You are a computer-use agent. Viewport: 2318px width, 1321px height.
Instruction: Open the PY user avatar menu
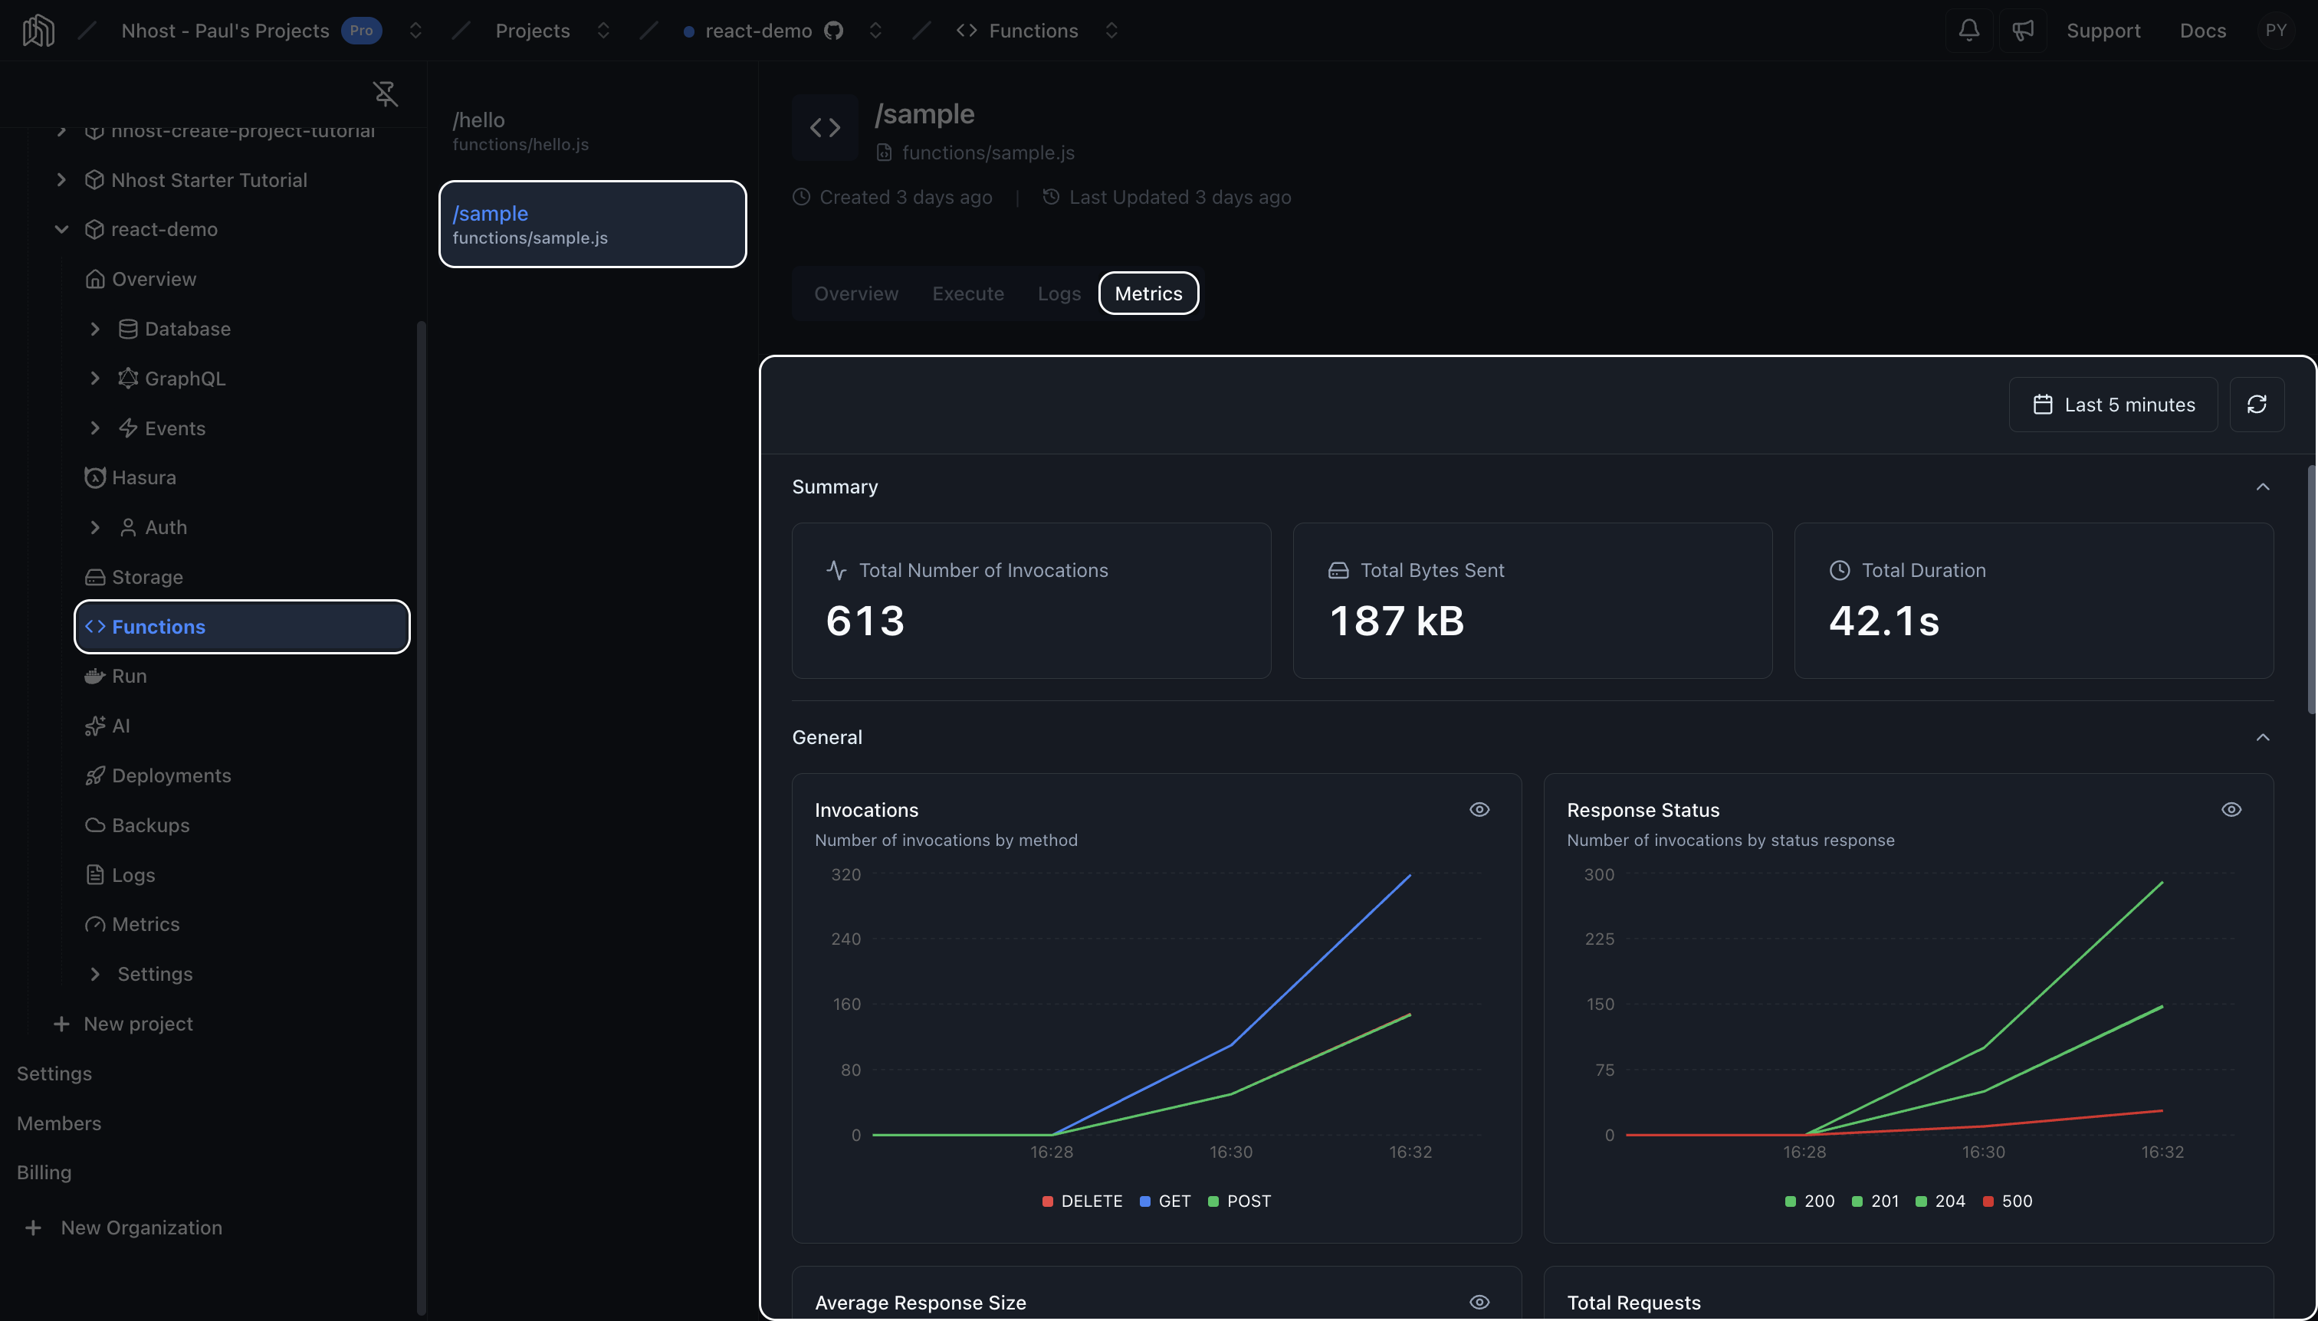(x=2275, y=31)
